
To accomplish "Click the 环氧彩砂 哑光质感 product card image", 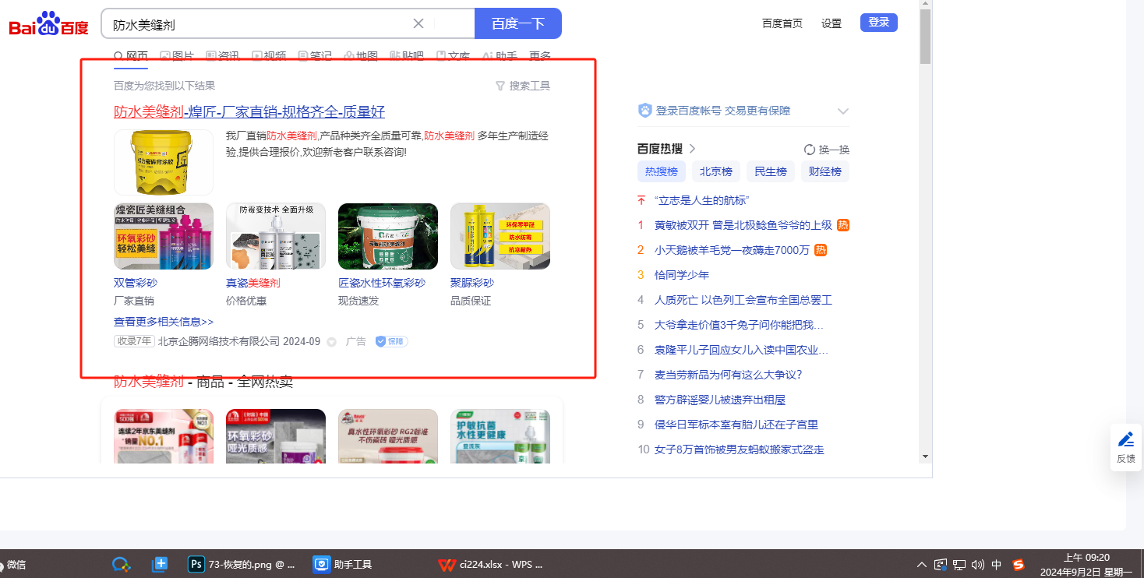I will [x=276, y=436].
